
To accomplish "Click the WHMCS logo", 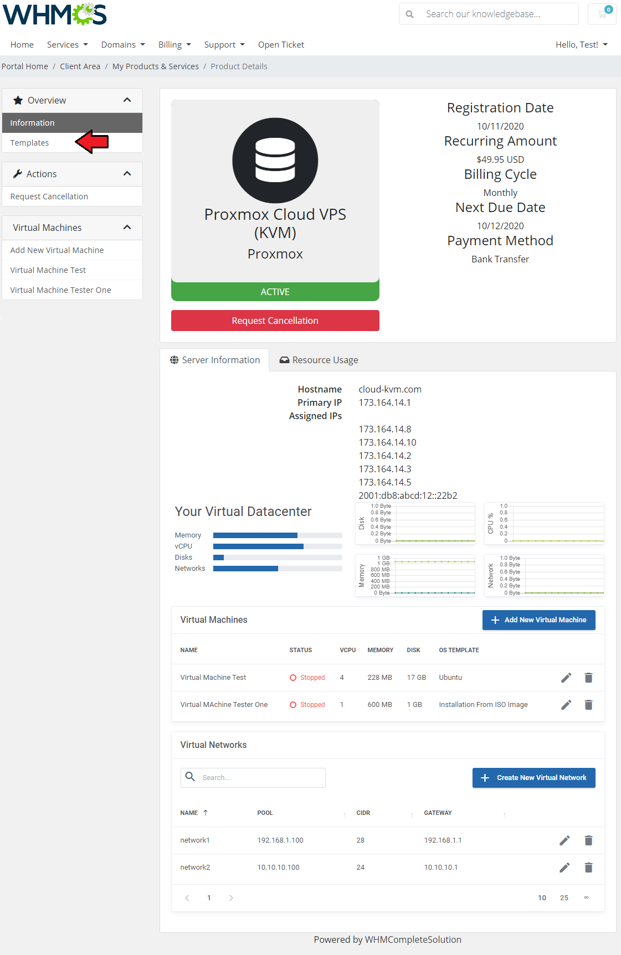I will pos(55,14).
